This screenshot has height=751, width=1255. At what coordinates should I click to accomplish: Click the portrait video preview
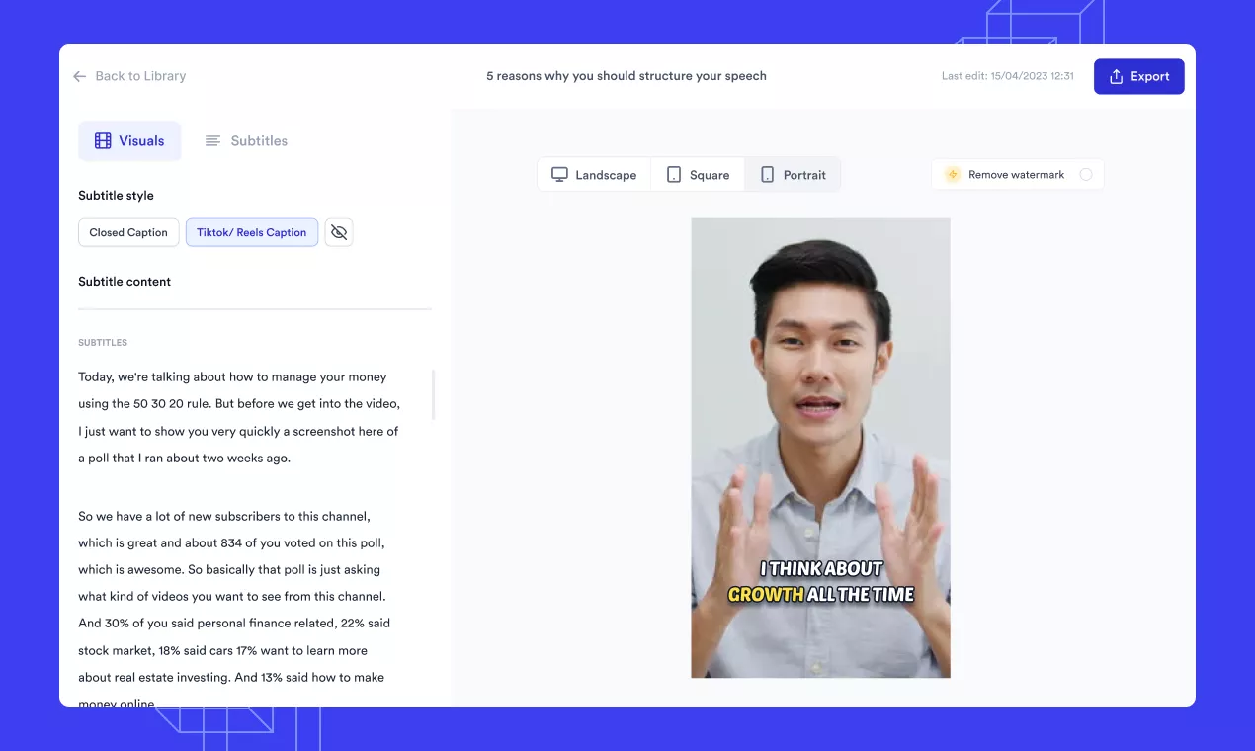click(x=820, y=395)
